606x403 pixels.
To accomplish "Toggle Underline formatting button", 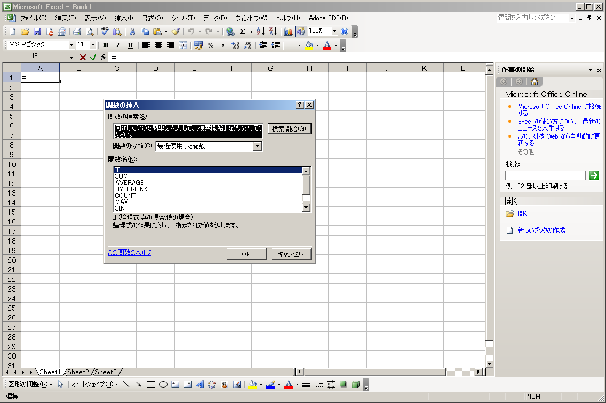I will 130,45.
